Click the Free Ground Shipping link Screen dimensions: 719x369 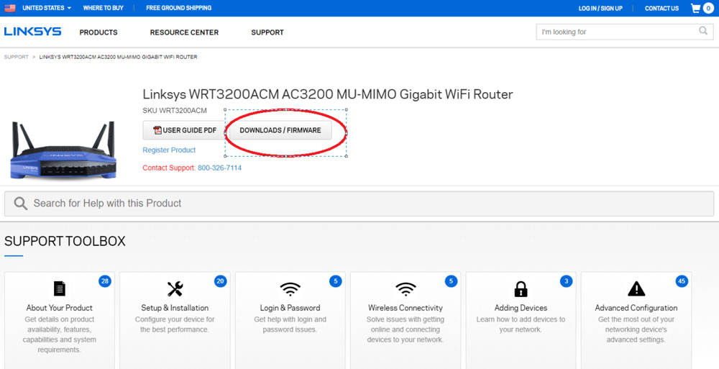click(x=179, y=8)
